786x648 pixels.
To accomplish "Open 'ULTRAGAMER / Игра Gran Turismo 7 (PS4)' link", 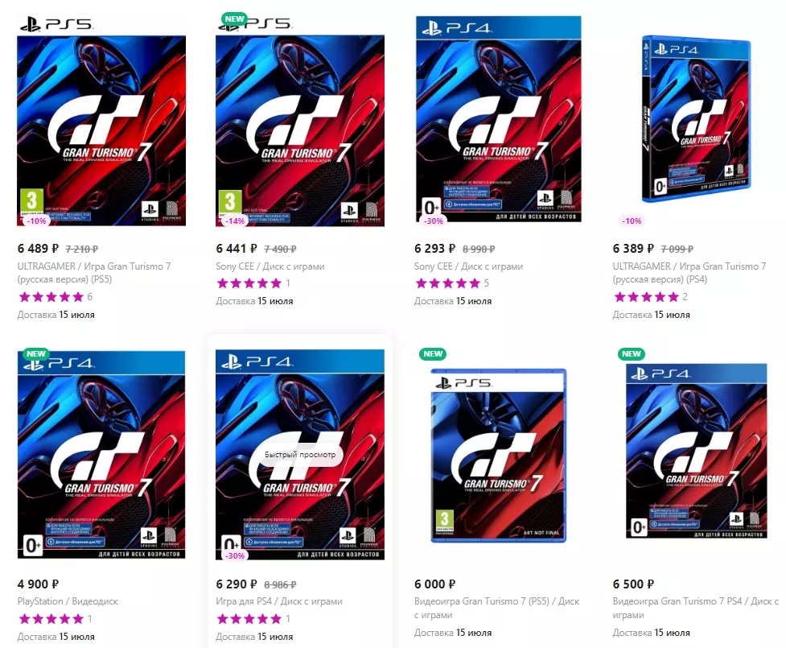I will 689,273.
